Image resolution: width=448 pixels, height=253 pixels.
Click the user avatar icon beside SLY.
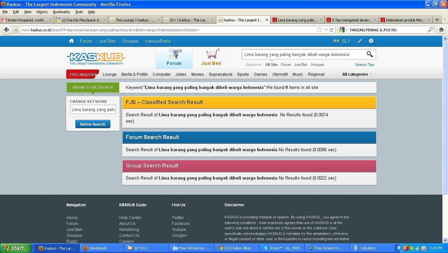coord(336,41)
